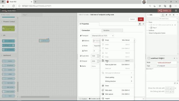Image resolution: width=179 pixels, height=101 pixels.
Task: Click the Deploy button
Action: click(x=164, y=11)
